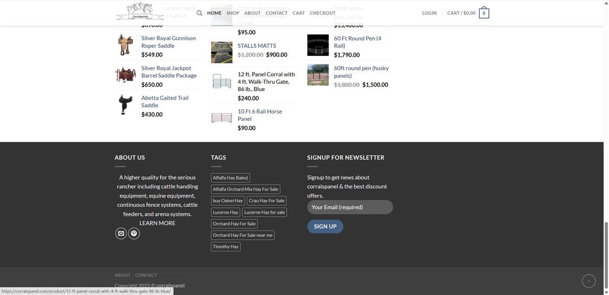This screenshot has height=295, width=609.
Task: Click the Gunnison Roper Saddle thumbnail
Action: pyautogui.click(x=125, y=45)
